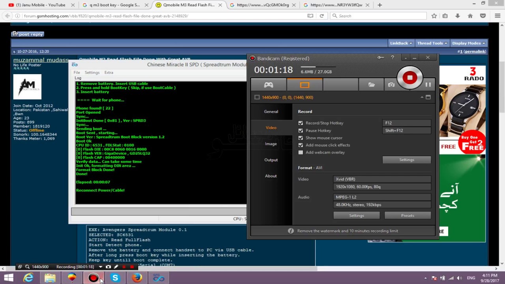Open dropdown arrow on recording overlay bar
505x284 pixels.
[x=100, y=267]
